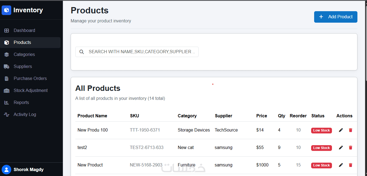
Task: Open the Suppliers section
Action: [x=23, y=67]
